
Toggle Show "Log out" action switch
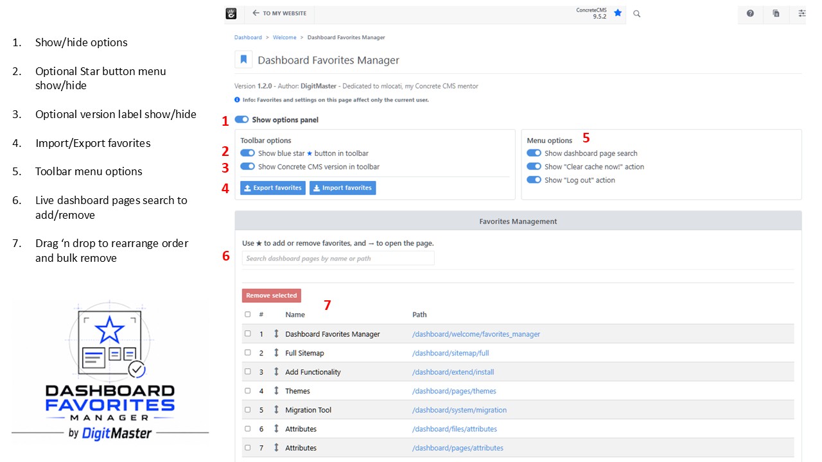coord(534,180)
